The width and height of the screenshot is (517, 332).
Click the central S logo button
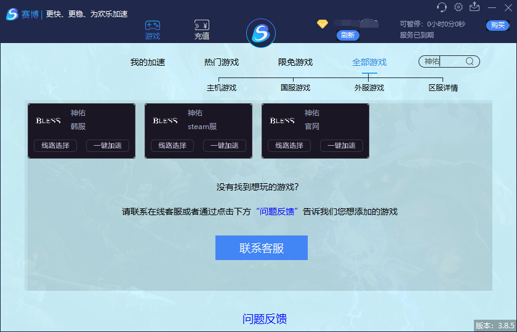[x=261, y=33]
